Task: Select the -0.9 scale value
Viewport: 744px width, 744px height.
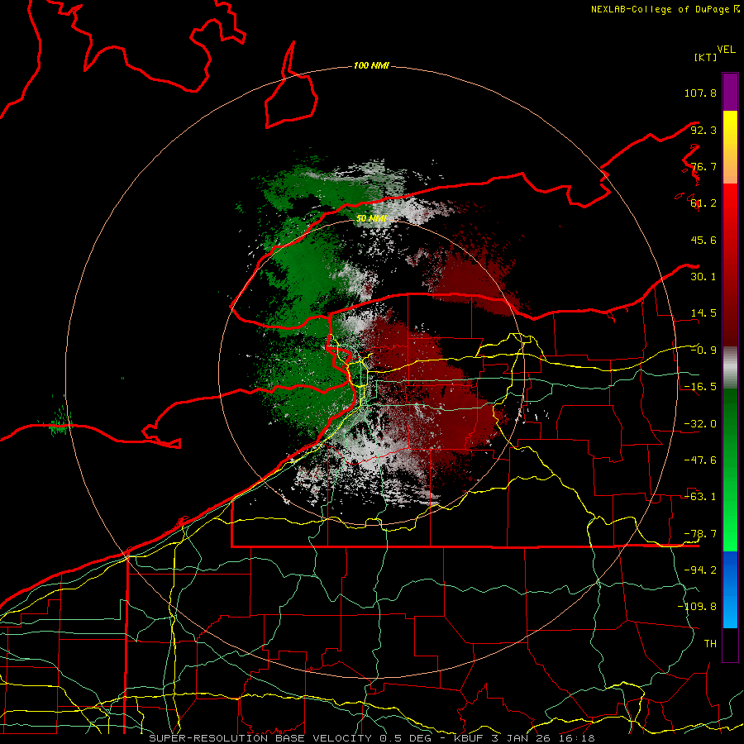Action: [703, 351]
